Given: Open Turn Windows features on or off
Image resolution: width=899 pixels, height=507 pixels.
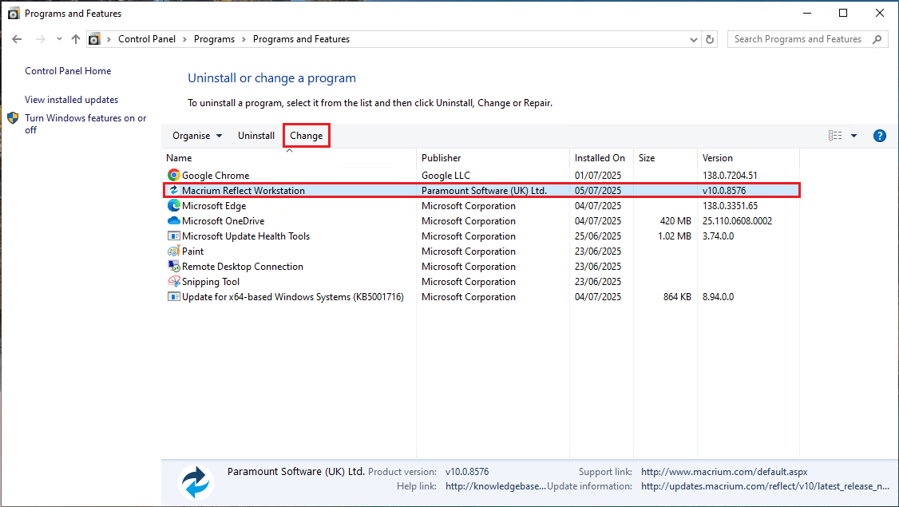Looking at the screenshot, I should click(85, 124).
